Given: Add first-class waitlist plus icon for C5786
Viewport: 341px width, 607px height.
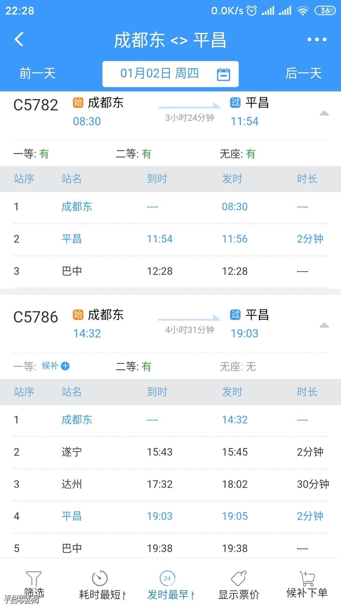Looking at the screenshot, I should 65,366.
